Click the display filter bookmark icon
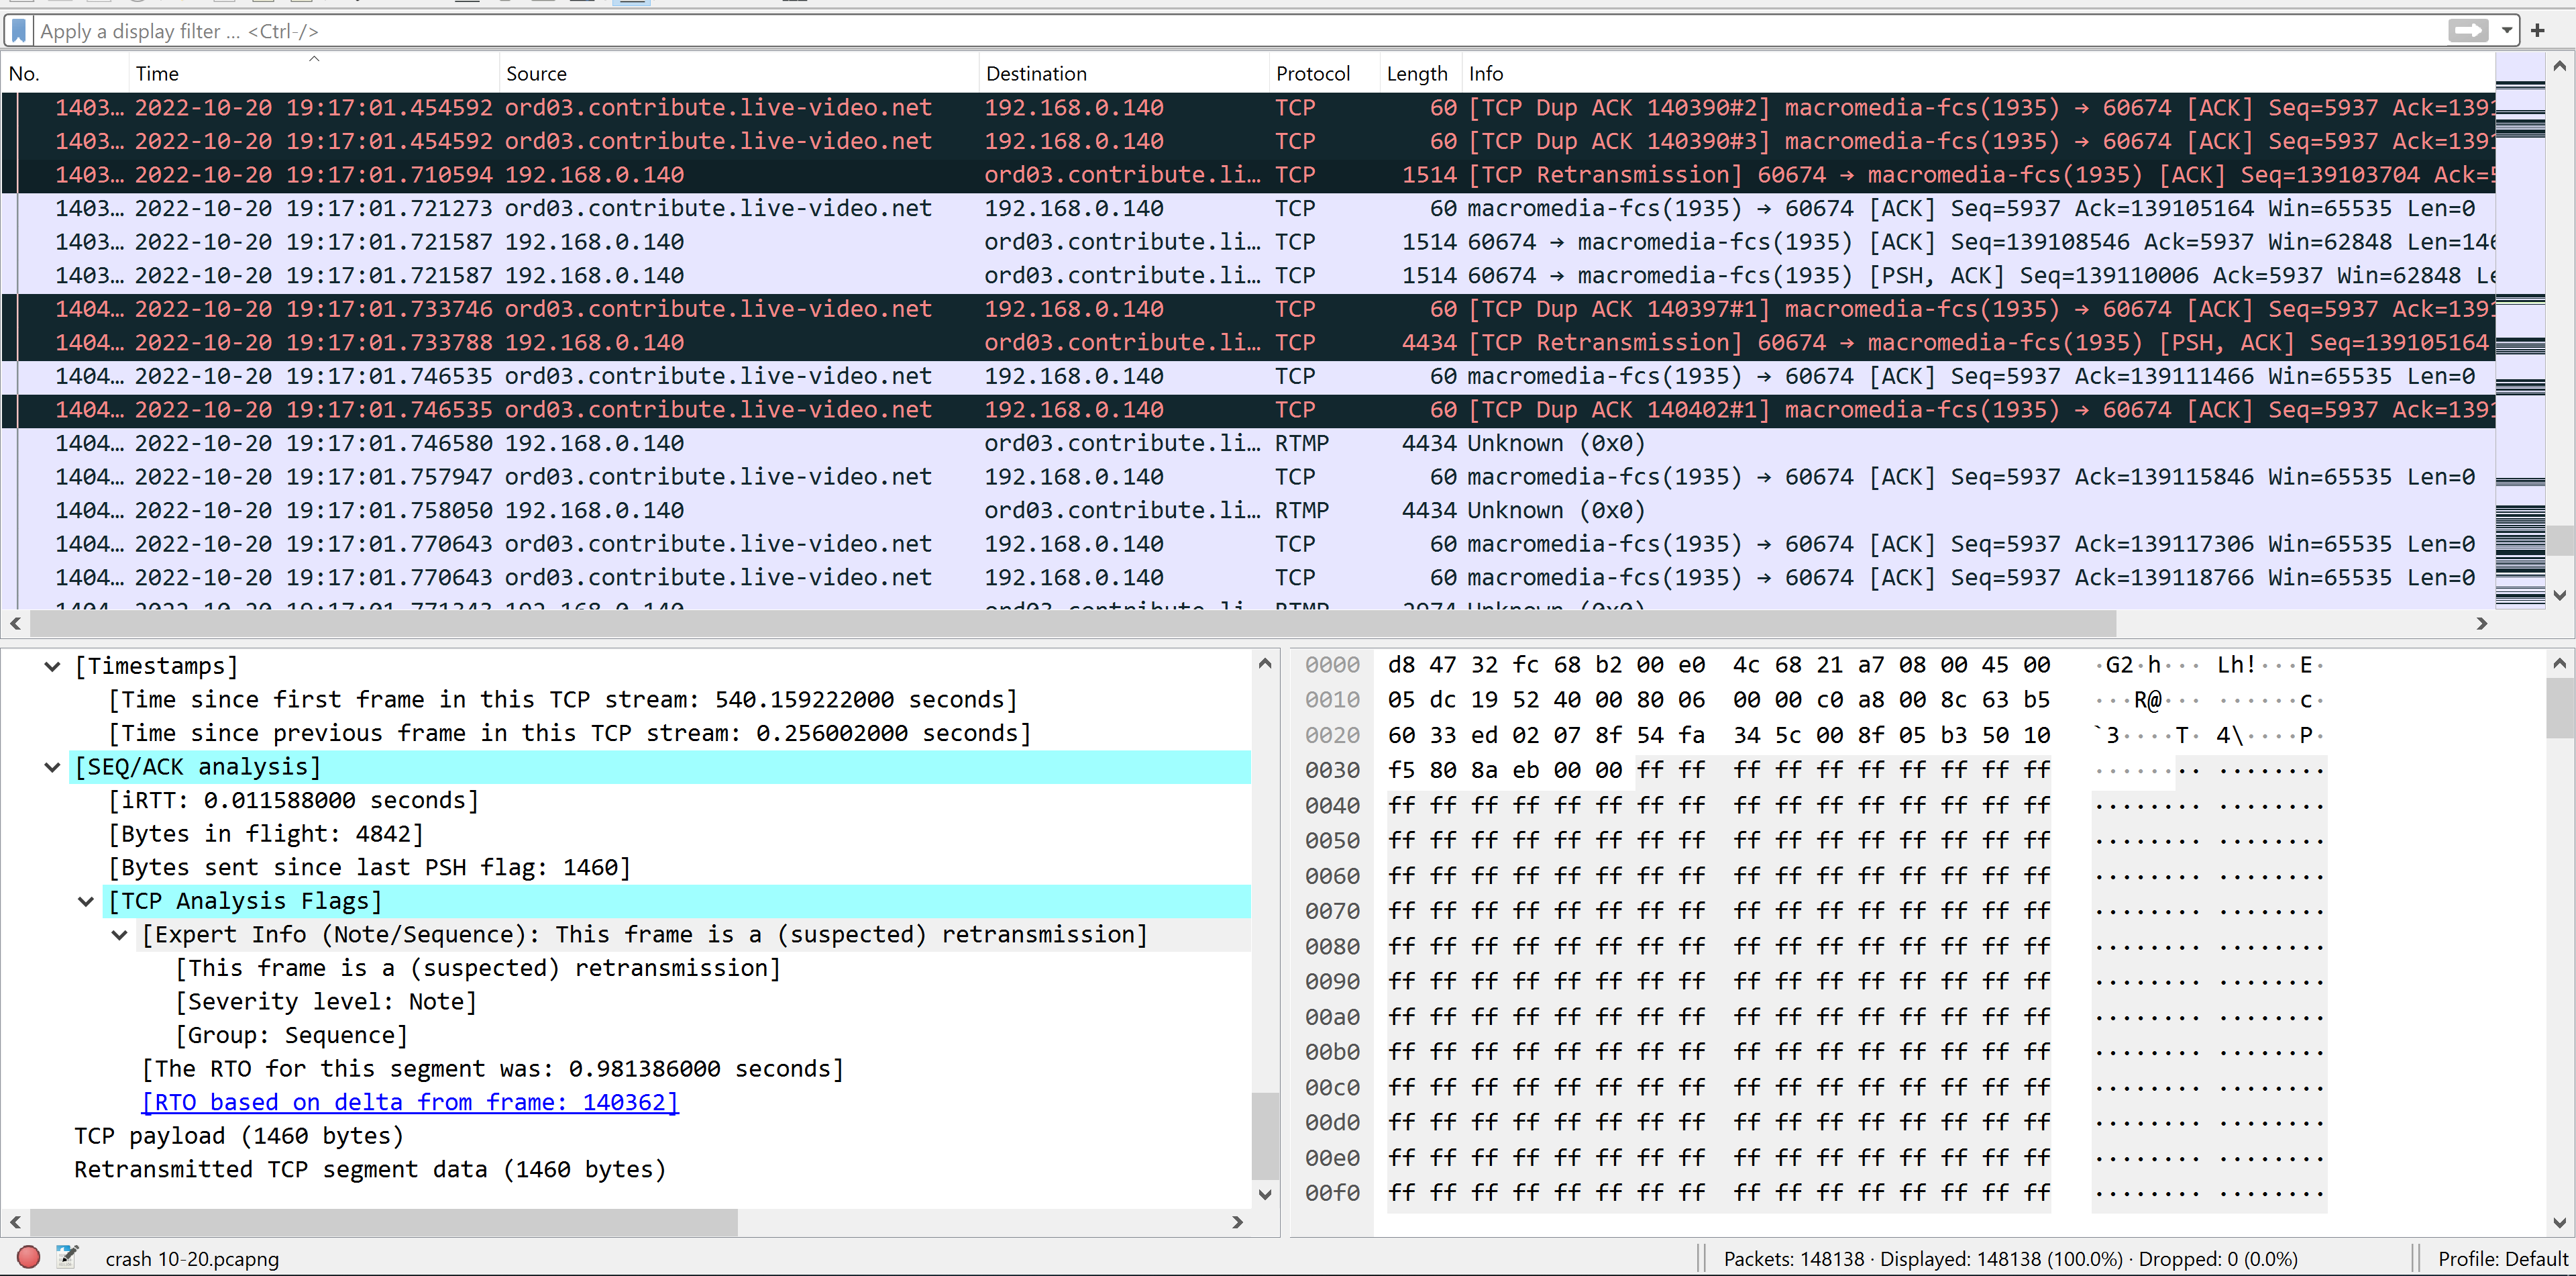The height and width of the screenshot is (1276, 2576). [19, 31]
